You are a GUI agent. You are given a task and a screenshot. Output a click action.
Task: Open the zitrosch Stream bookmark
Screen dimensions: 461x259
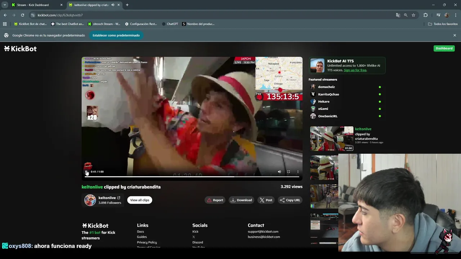104,24
